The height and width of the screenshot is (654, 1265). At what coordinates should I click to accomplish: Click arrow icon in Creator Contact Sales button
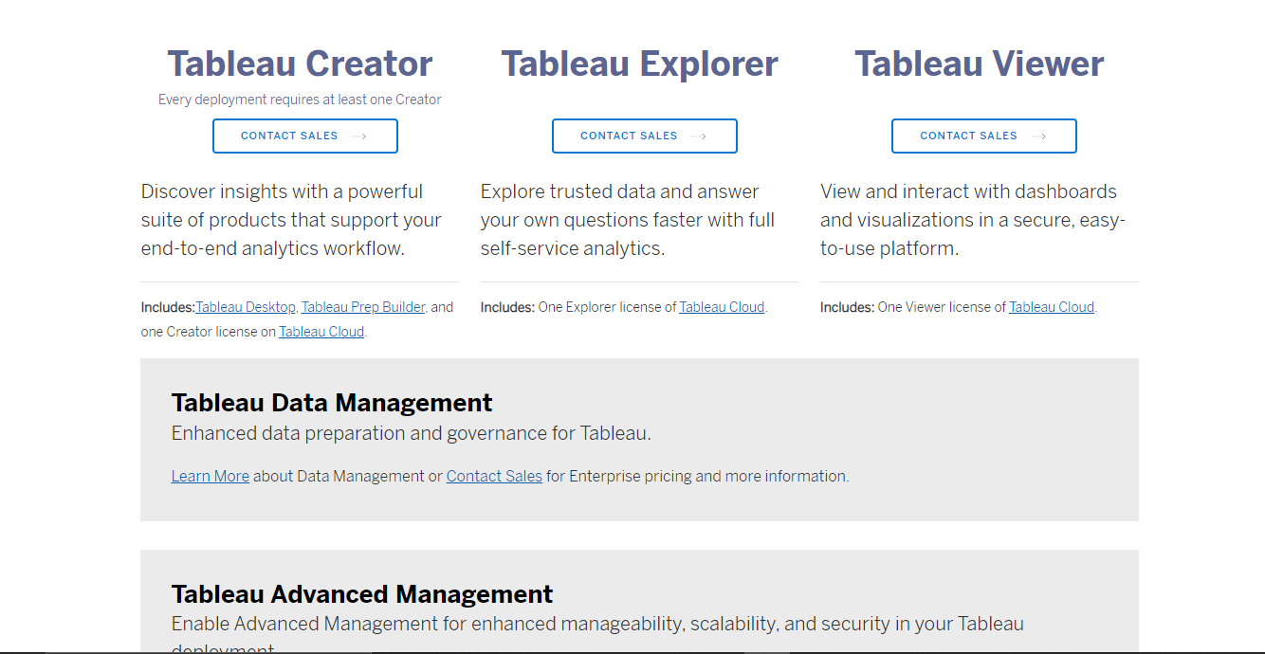358,136
